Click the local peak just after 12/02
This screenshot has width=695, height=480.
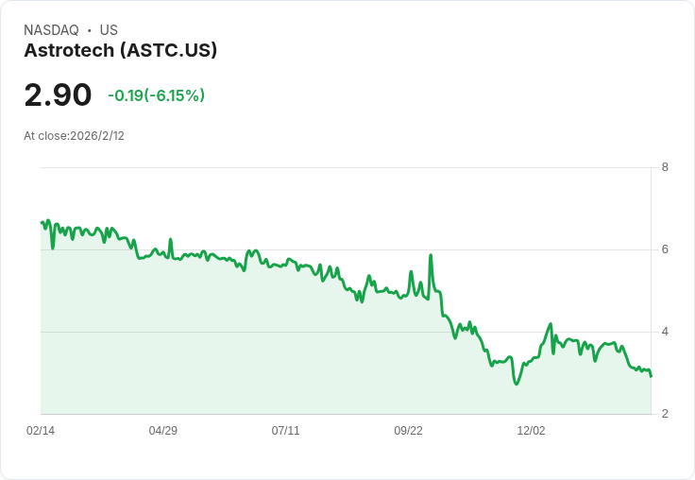pos(551,324)
